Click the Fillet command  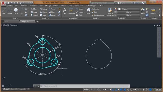pyautogui.click(x=52, y=12)
